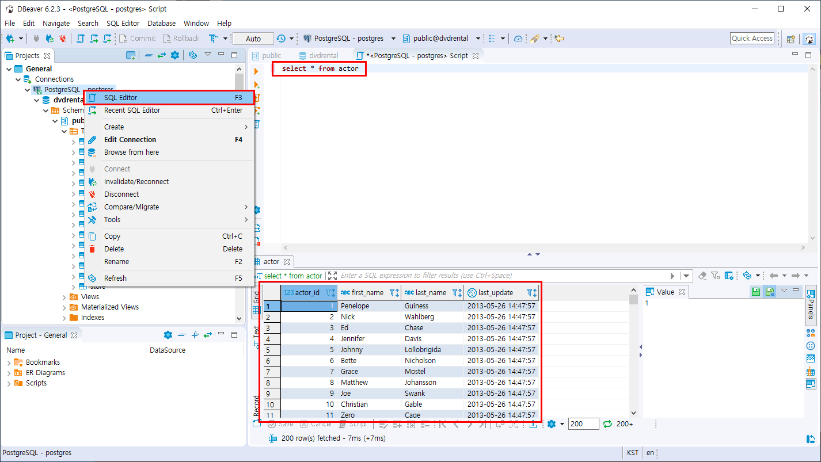
Task: Click the red Disconnect toolbar icon
Action: tap(63, 39)
